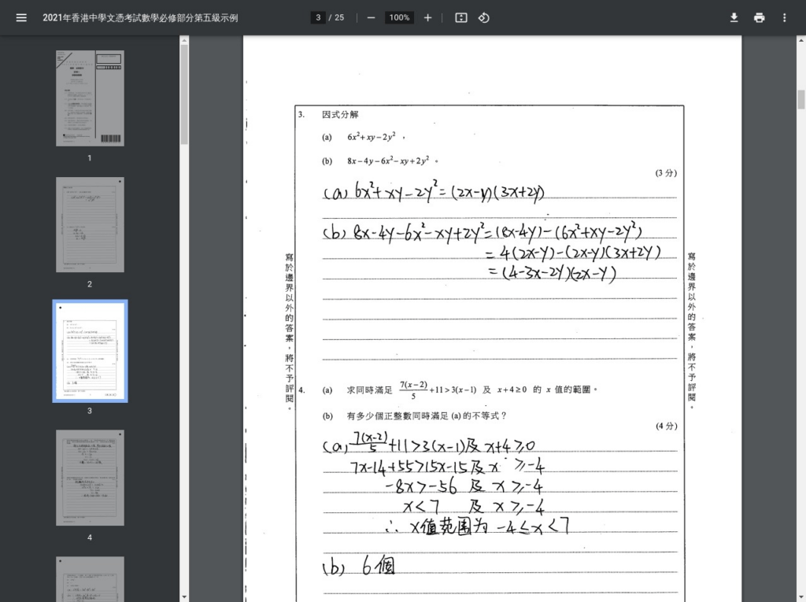
Task: Toggle the sidebar menu hamburger icon
Action: click(21, 18)
